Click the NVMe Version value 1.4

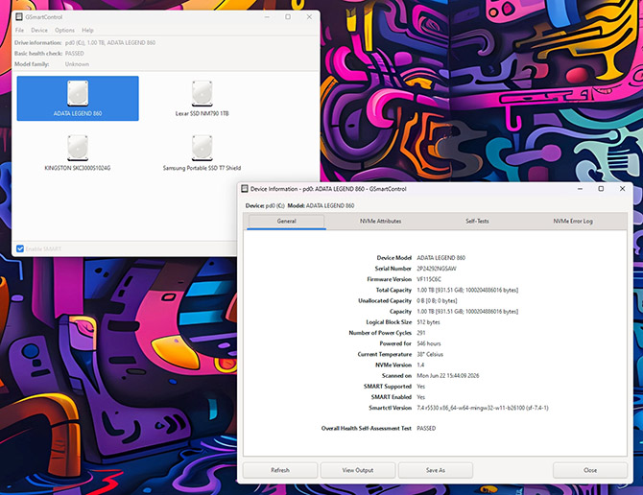pos(420,365)
